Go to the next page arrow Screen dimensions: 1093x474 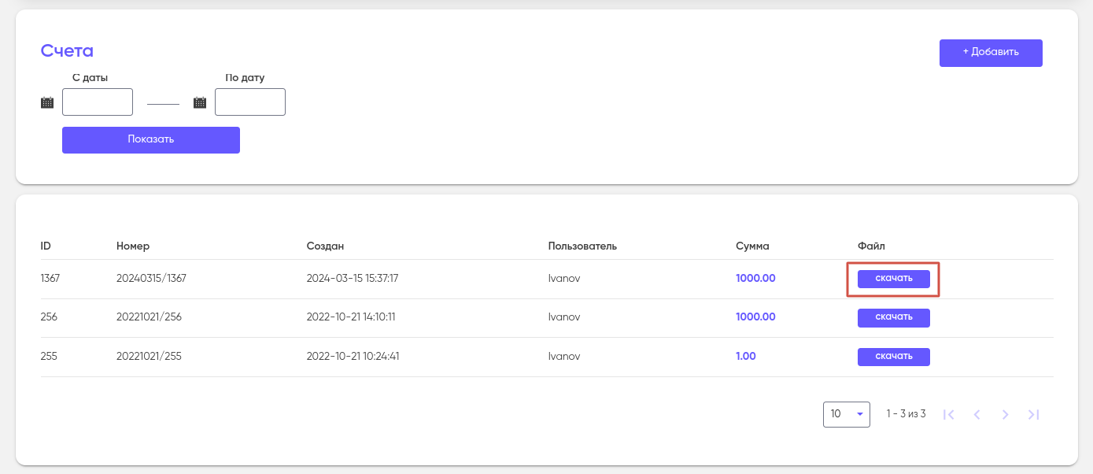pos(1005,414)
